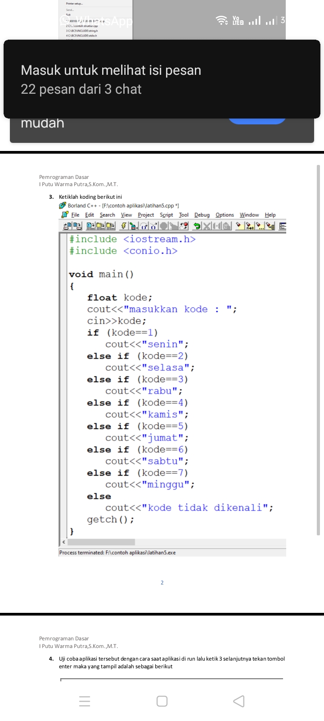The image size is (324, 721).
Task: Open the Project menu
Action: (x=146, y=215)
